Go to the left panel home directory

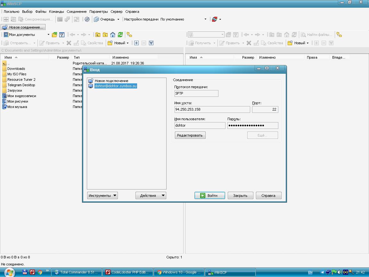point(113,35)
